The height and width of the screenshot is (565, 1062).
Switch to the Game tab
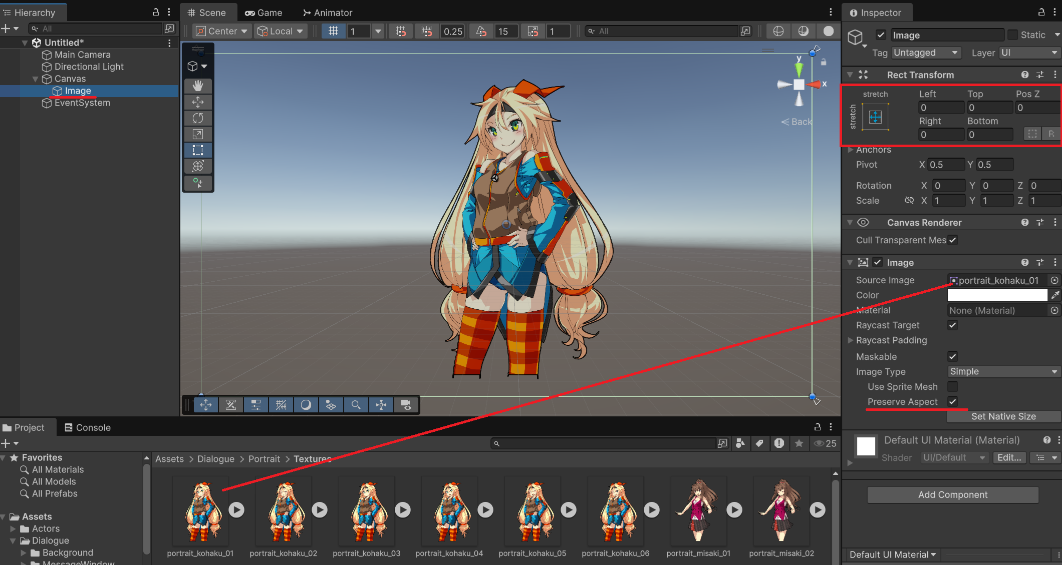coord(263,13)
